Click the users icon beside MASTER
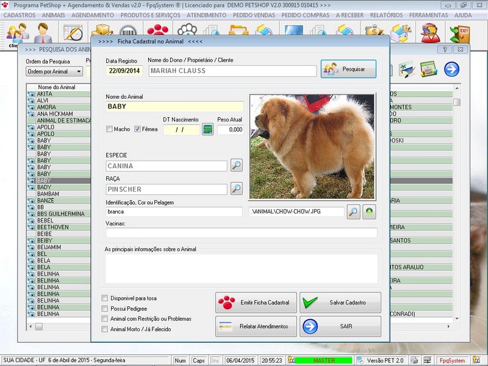Viewport: 488px width, 366px height. (x=291, y=360)
